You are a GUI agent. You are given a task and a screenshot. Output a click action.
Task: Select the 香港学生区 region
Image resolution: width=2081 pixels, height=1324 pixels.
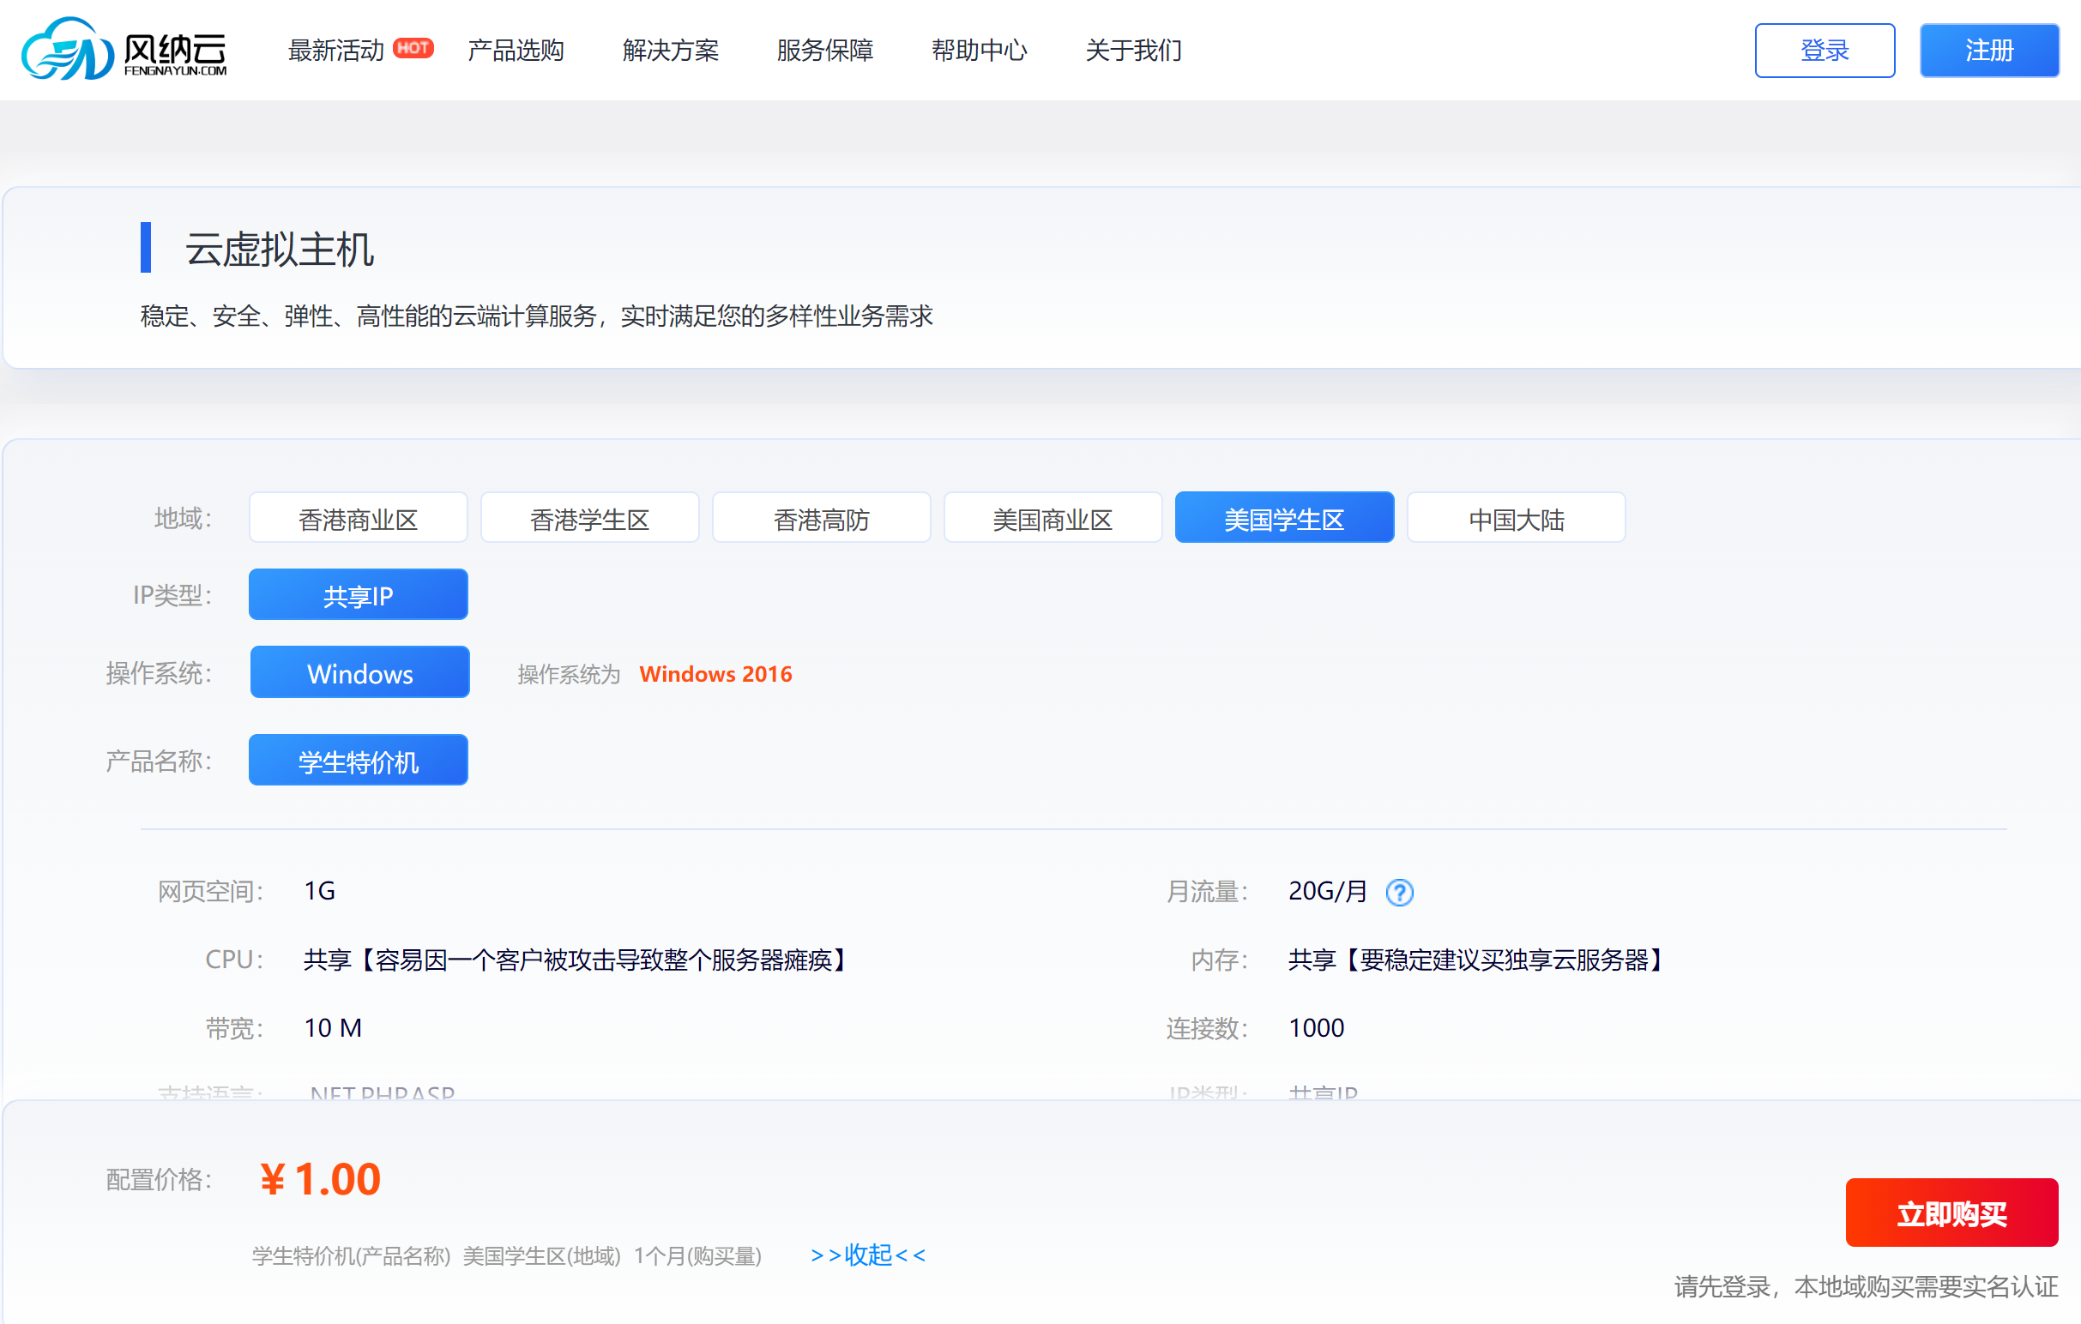[x=590, y=518]
